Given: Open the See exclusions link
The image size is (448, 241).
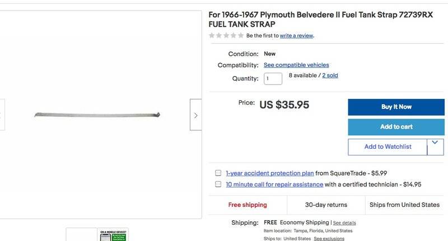Looking at the screenshot, I should coord(329,238).
